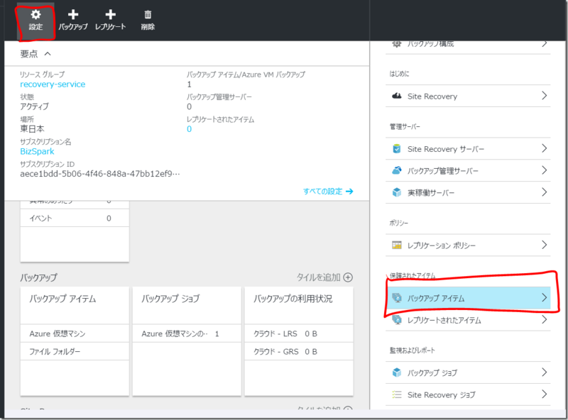Click the subscription ID text

coord(99,174)
